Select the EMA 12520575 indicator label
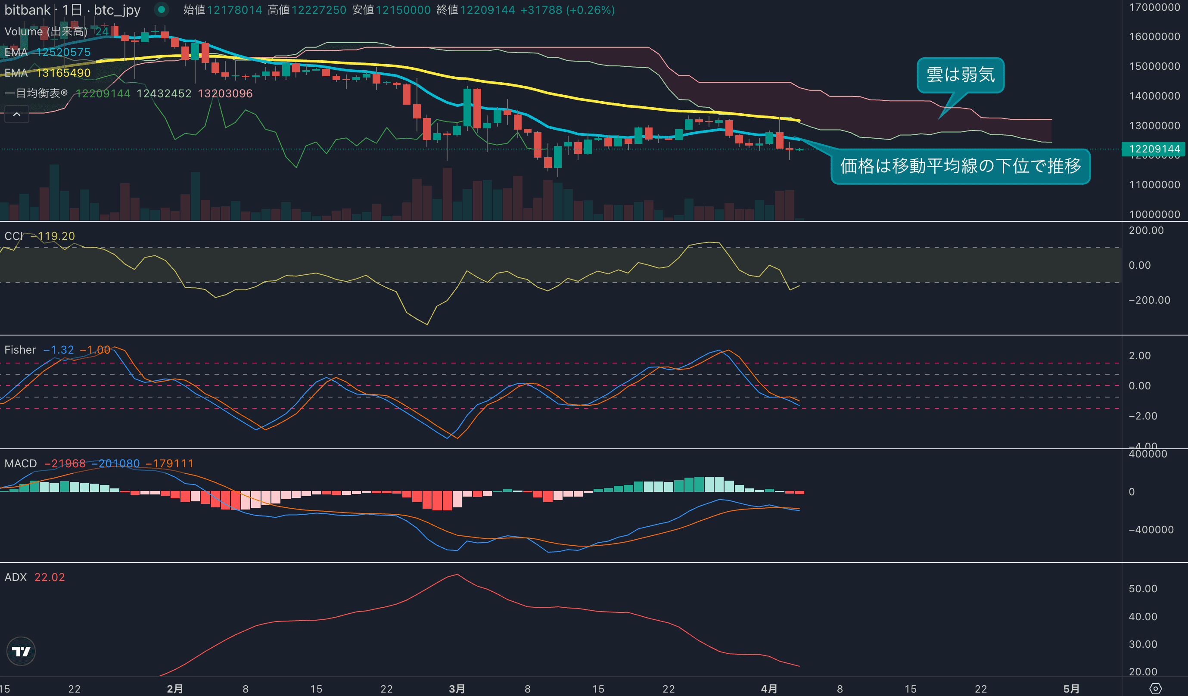This screenshot has width=1188, height=696. (x=47, y=52)
